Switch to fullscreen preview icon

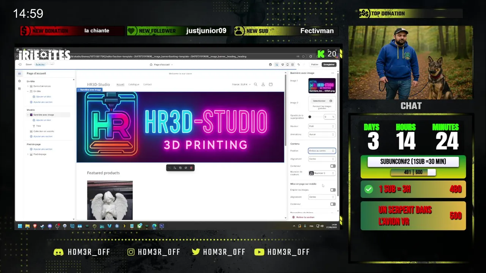click(292, 64)
